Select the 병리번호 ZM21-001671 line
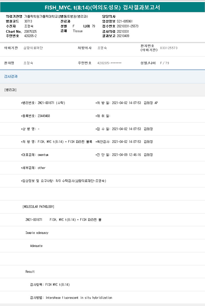Image resolution: width=205 pixels, height=306 pixels. click(x=43, y=103)
